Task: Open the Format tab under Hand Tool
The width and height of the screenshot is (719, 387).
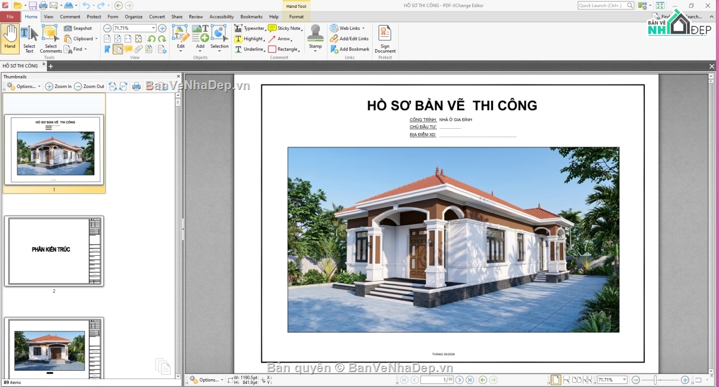Action: [x=296, y=17]
